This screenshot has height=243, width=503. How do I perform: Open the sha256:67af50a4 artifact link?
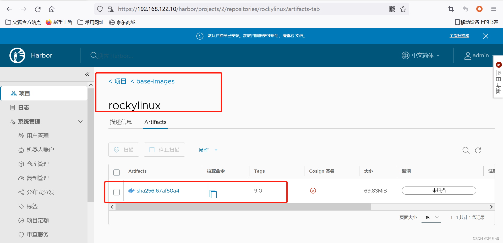(158, 191)
